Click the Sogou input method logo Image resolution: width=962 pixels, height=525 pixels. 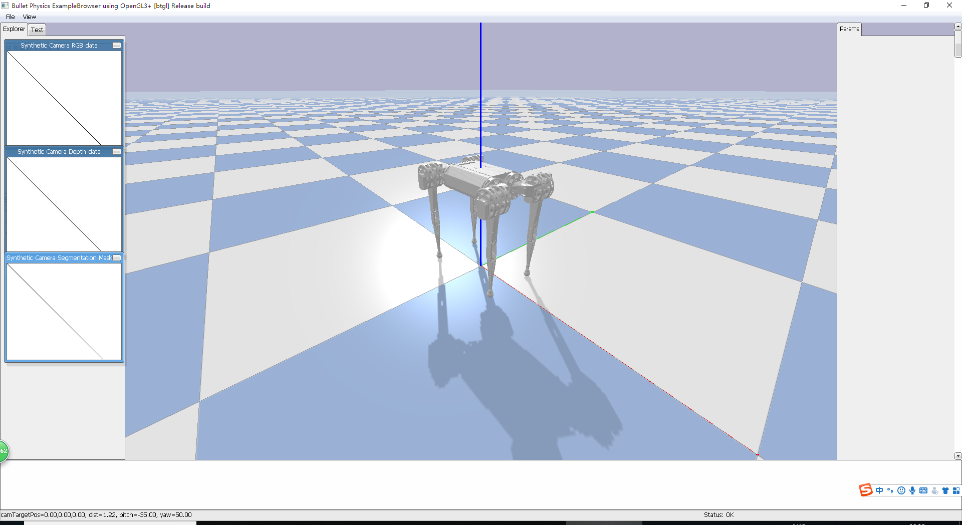tap(865, 490)
